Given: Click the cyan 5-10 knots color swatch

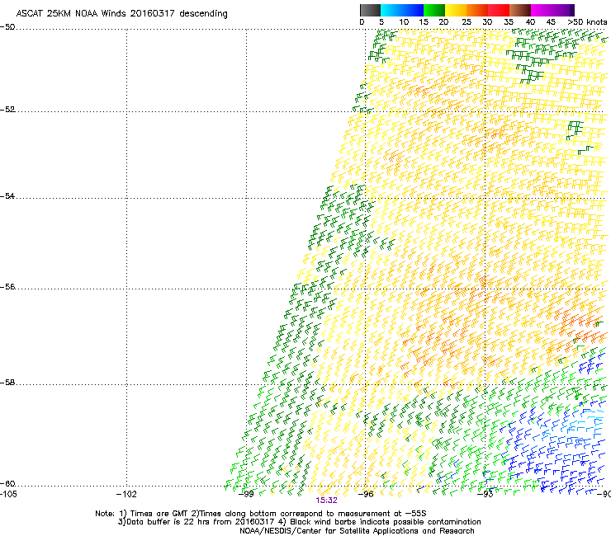Looking at the screenshot, I should pyautogui.click(x=391, y=10).
